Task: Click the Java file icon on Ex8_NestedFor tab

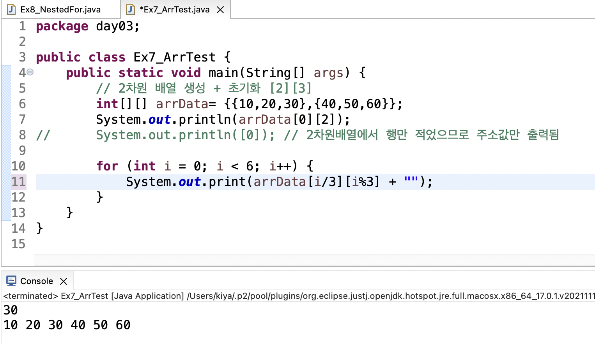Action: [12, 9]
